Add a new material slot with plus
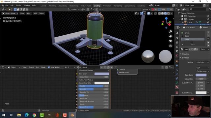 (x=208, y=32)
